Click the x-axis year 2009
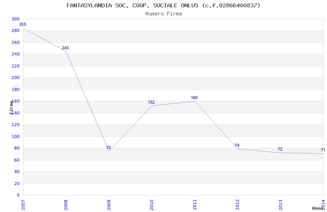 109,205
